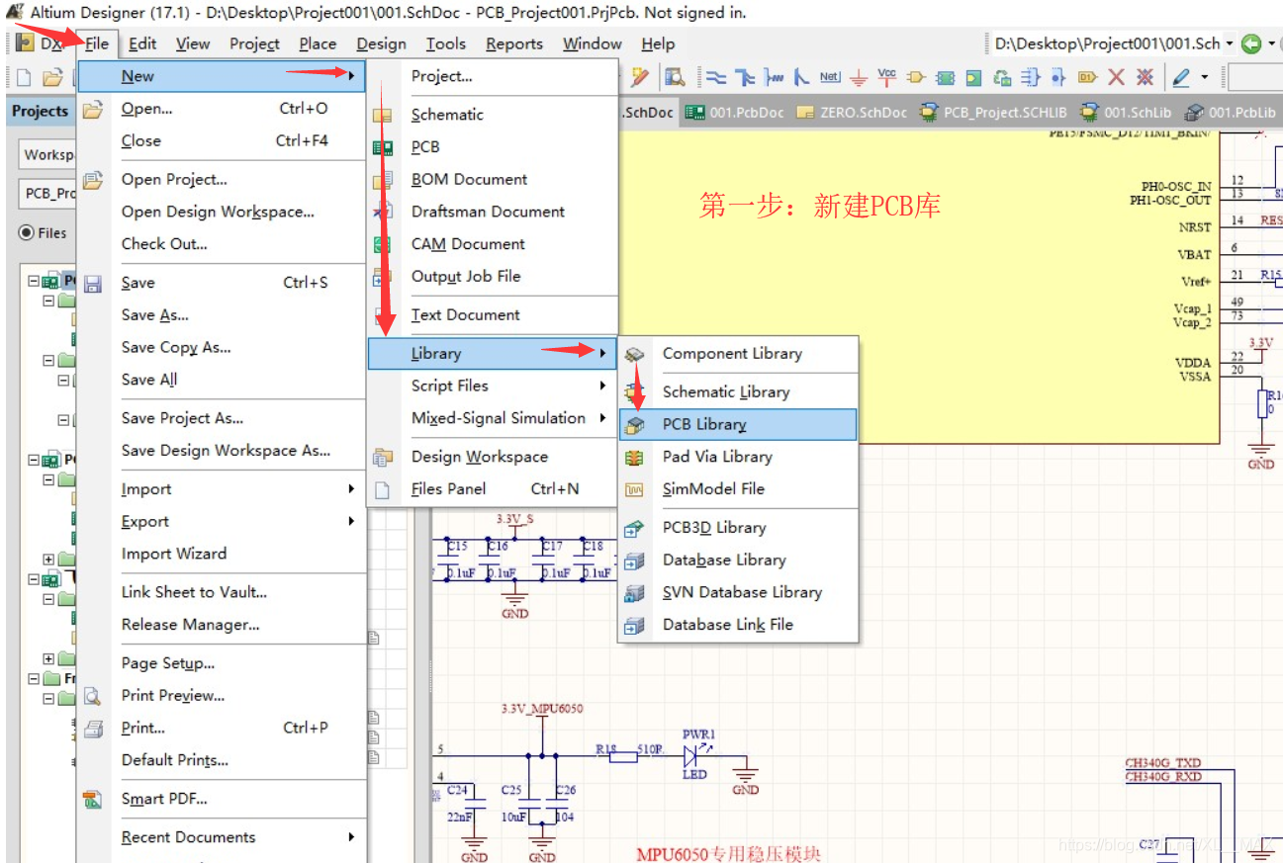This screenshot has height=863, width=1283.
Task: Expand the Export submenu
Action: (x=223, y=521)
